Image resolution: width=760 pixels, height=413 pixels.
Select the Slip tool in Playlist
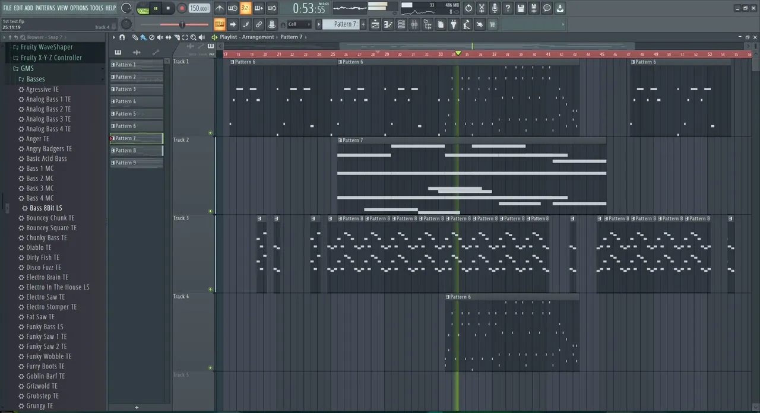coord(168,37)
